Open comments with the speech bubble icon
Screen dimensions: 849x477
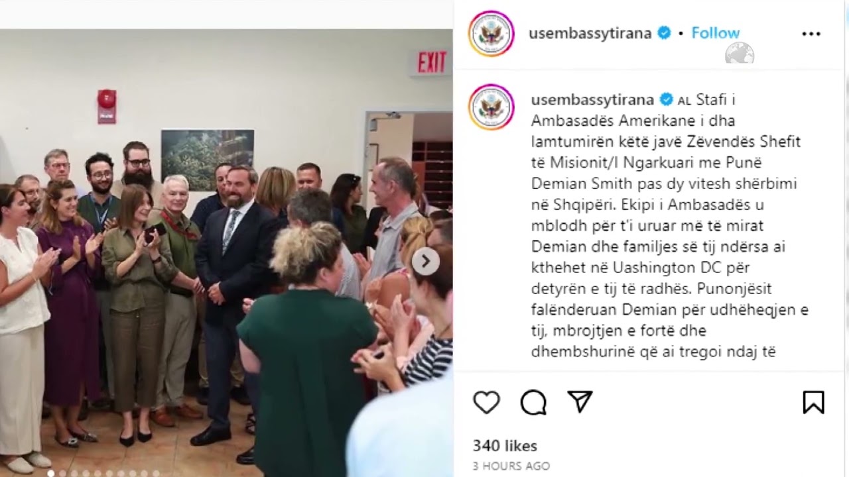point(533,402)
